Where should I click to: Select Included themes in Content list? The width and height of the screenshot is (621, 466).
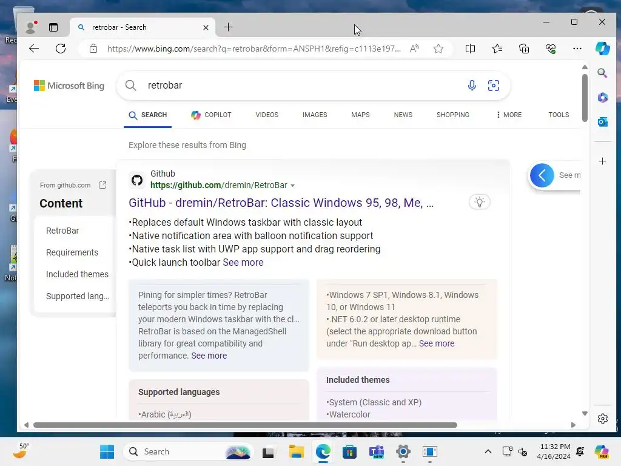77,274
